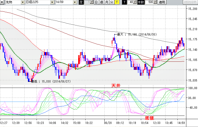Open the leftmost small dropdown arrow
This screenshot has height=127, width=198.
click(2, 2)
